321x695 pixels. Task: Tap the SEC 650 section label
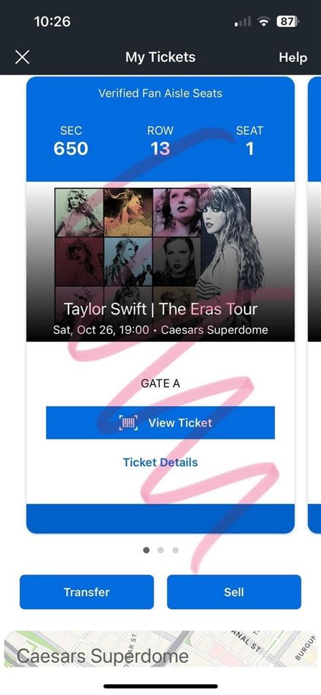pos(71,140)
